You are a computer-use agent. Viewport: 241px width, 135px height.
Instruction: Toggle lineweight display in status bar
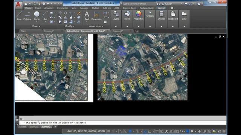[157, 131]
